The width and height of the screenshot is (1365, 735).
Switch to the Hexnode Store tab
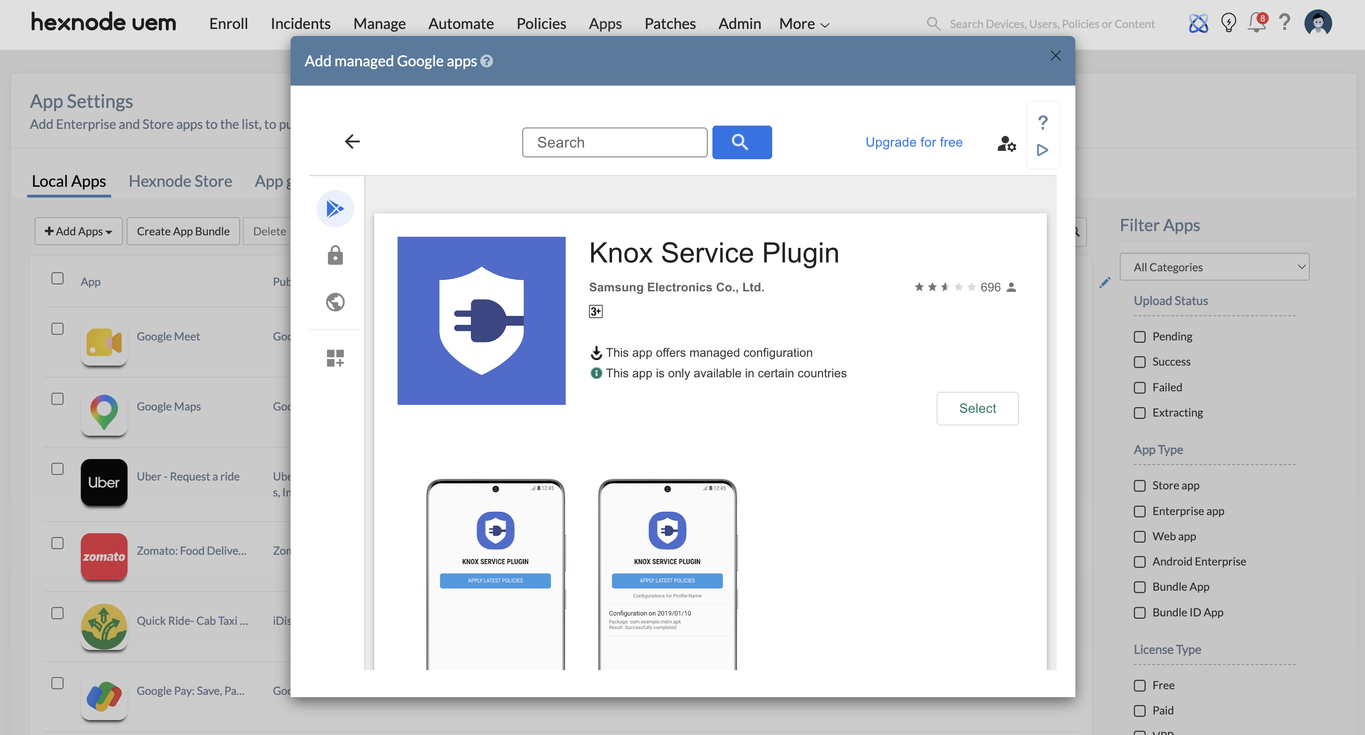click(x=180, y=181)
